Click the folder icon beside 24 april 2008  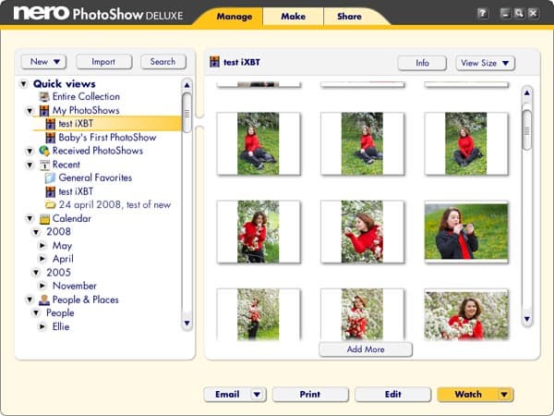pyautogui.click(x=50, y=205)
